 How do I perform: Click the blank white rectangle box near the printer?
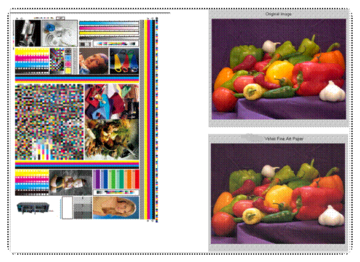[x=68, y=207]
